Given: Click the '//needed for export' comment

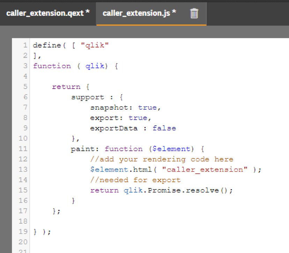Looking at the screenshot, I should tap(135, 180).
